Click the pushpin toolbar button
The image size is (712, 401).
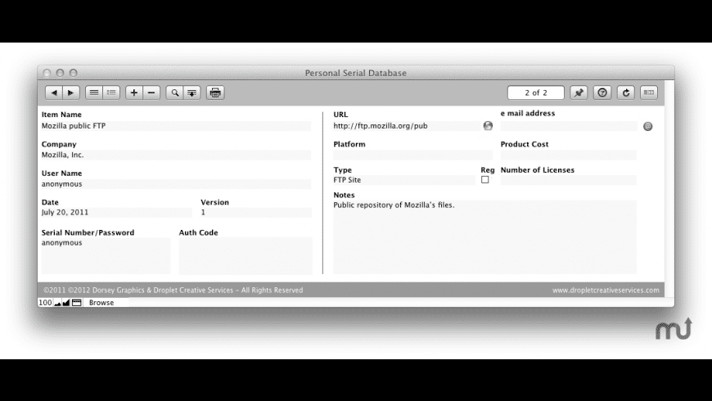click(579, 92)
